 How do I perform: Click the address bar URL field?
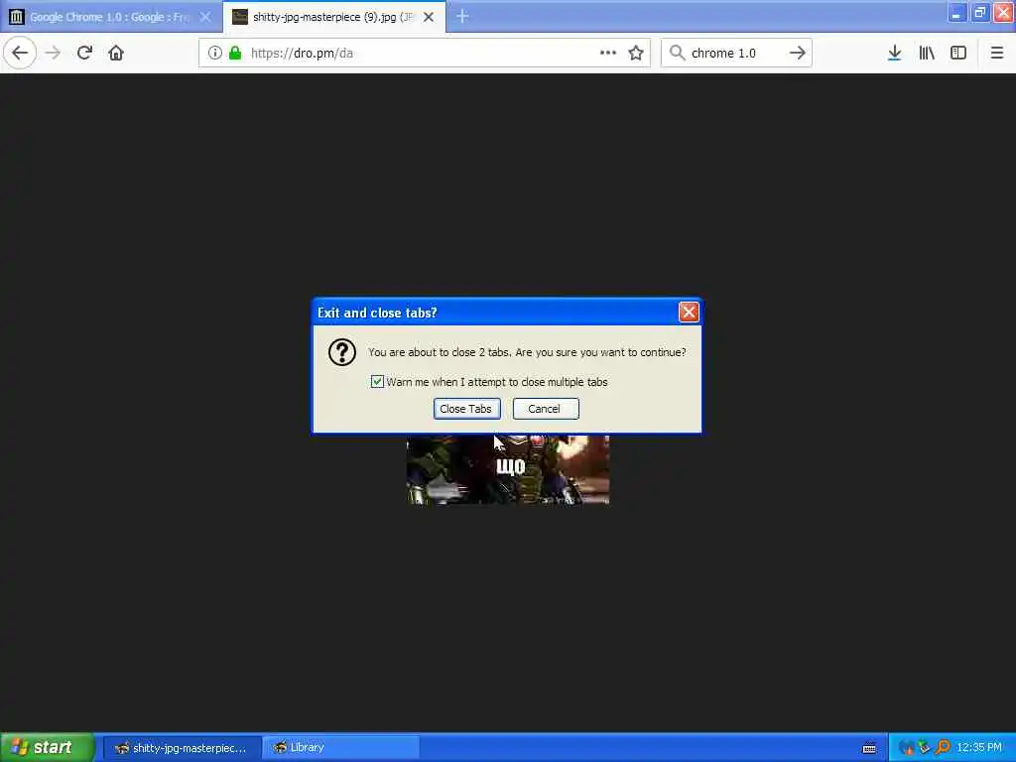pyautogui.click(x=425, y=53)
